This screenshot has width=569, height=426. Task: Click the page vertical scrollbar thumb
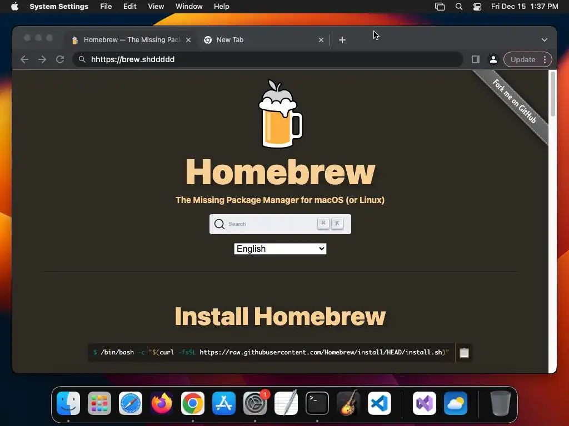pos(553,93)
